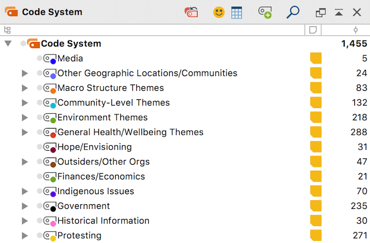This screenshot has height=243, width=370.
Task: Open memo for General Health/Wellbeing Themes
Action: coord(316,132)
